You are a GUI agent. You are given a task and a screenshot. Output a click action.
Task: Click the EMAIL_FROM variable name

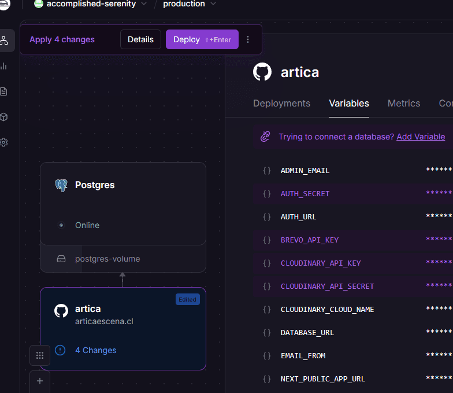pos(303,355)
